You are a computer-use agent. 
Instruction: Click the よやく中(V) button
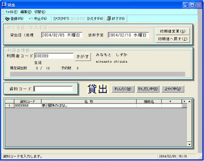tap(173, 89)
